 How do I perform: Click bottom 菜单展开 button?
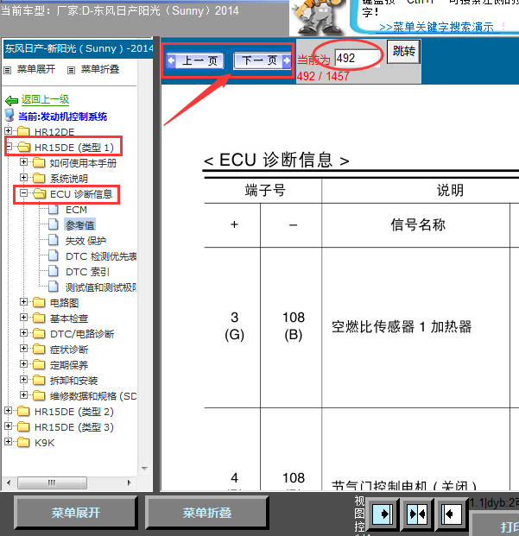click(x=75, y=513)
